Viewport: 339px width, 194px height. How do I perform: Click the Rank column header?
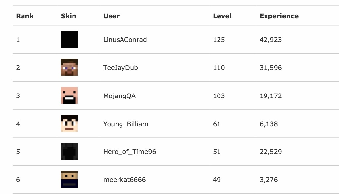[x=25, y=16]
